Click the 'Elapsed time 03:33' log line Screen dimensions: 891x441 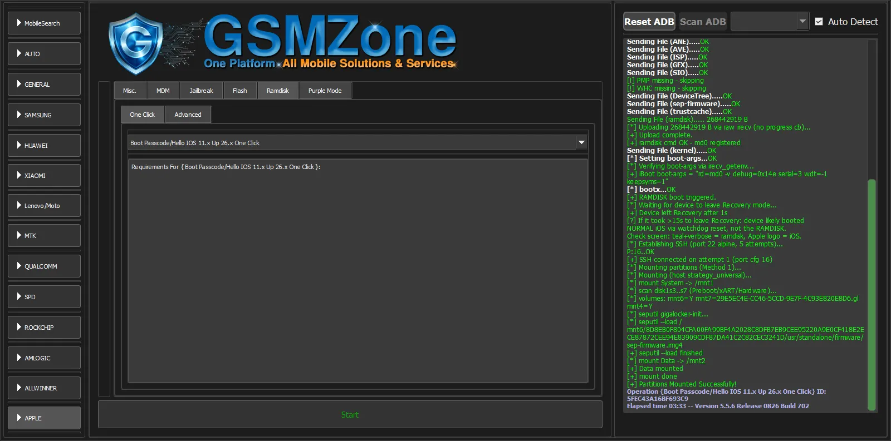(718, 406)
